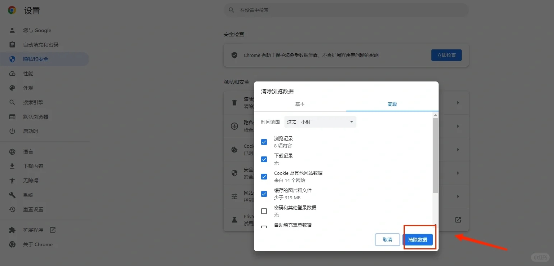
Task: Open 外观 settings section
Action: click(x=45, y=88)
